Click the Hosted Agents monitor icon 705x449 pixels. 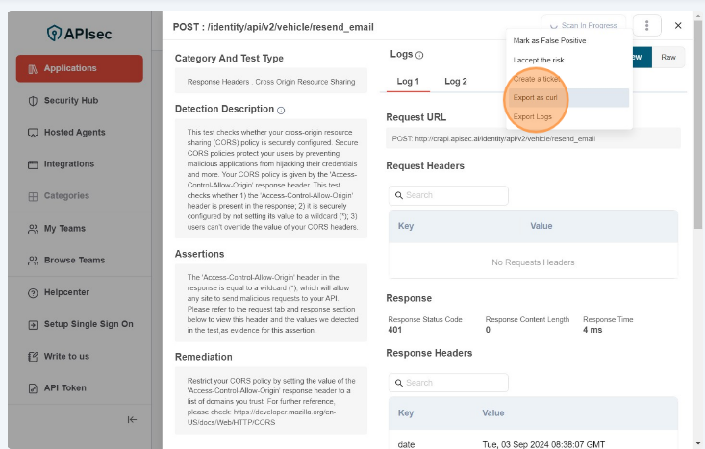[x=33, y=133]
